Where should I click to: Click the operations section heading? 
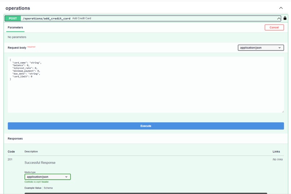pos(18,8)
